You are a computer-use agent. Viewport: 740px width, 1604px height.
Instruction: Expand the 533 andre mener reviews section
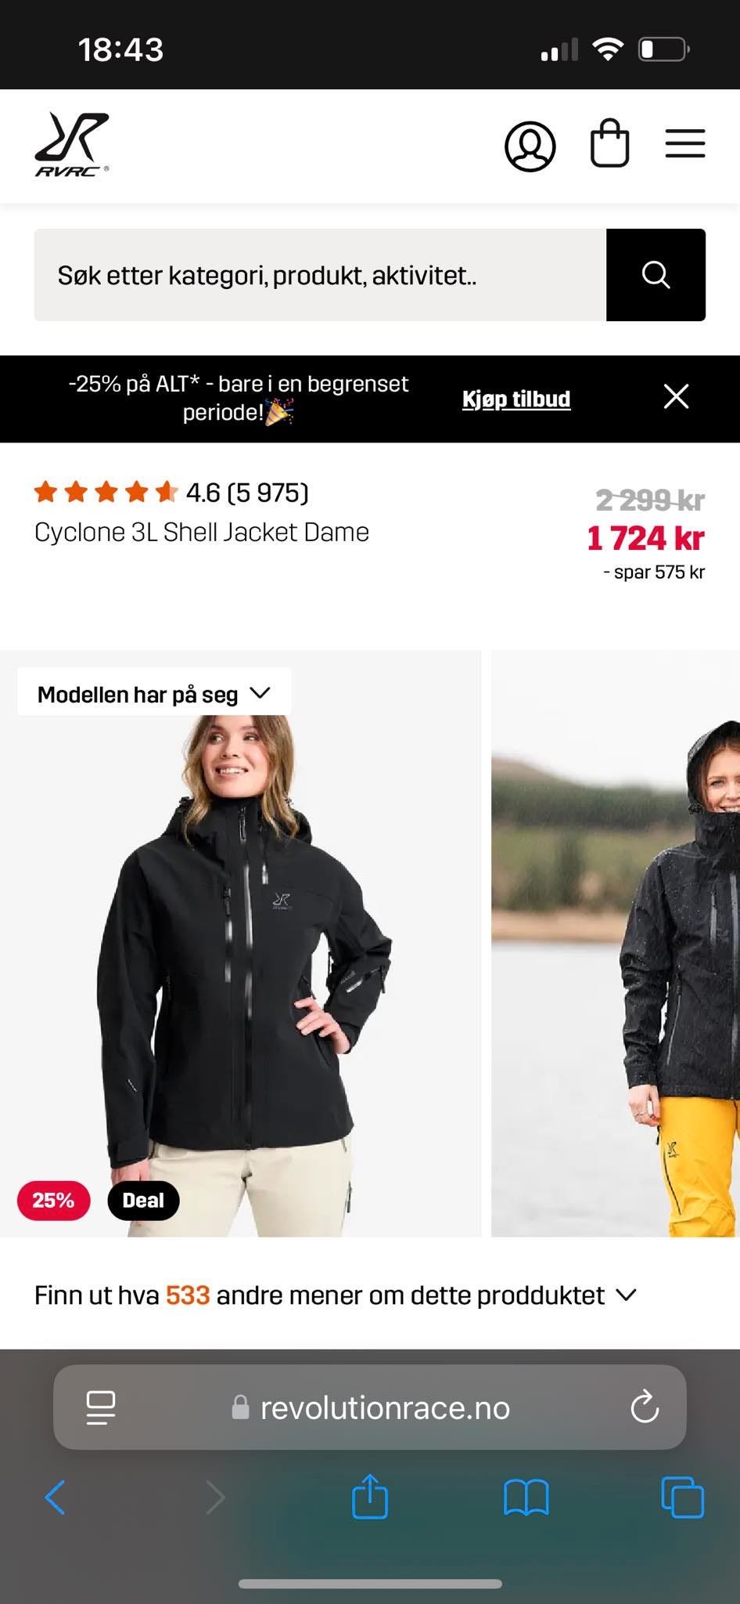(x=336, y=1295)
